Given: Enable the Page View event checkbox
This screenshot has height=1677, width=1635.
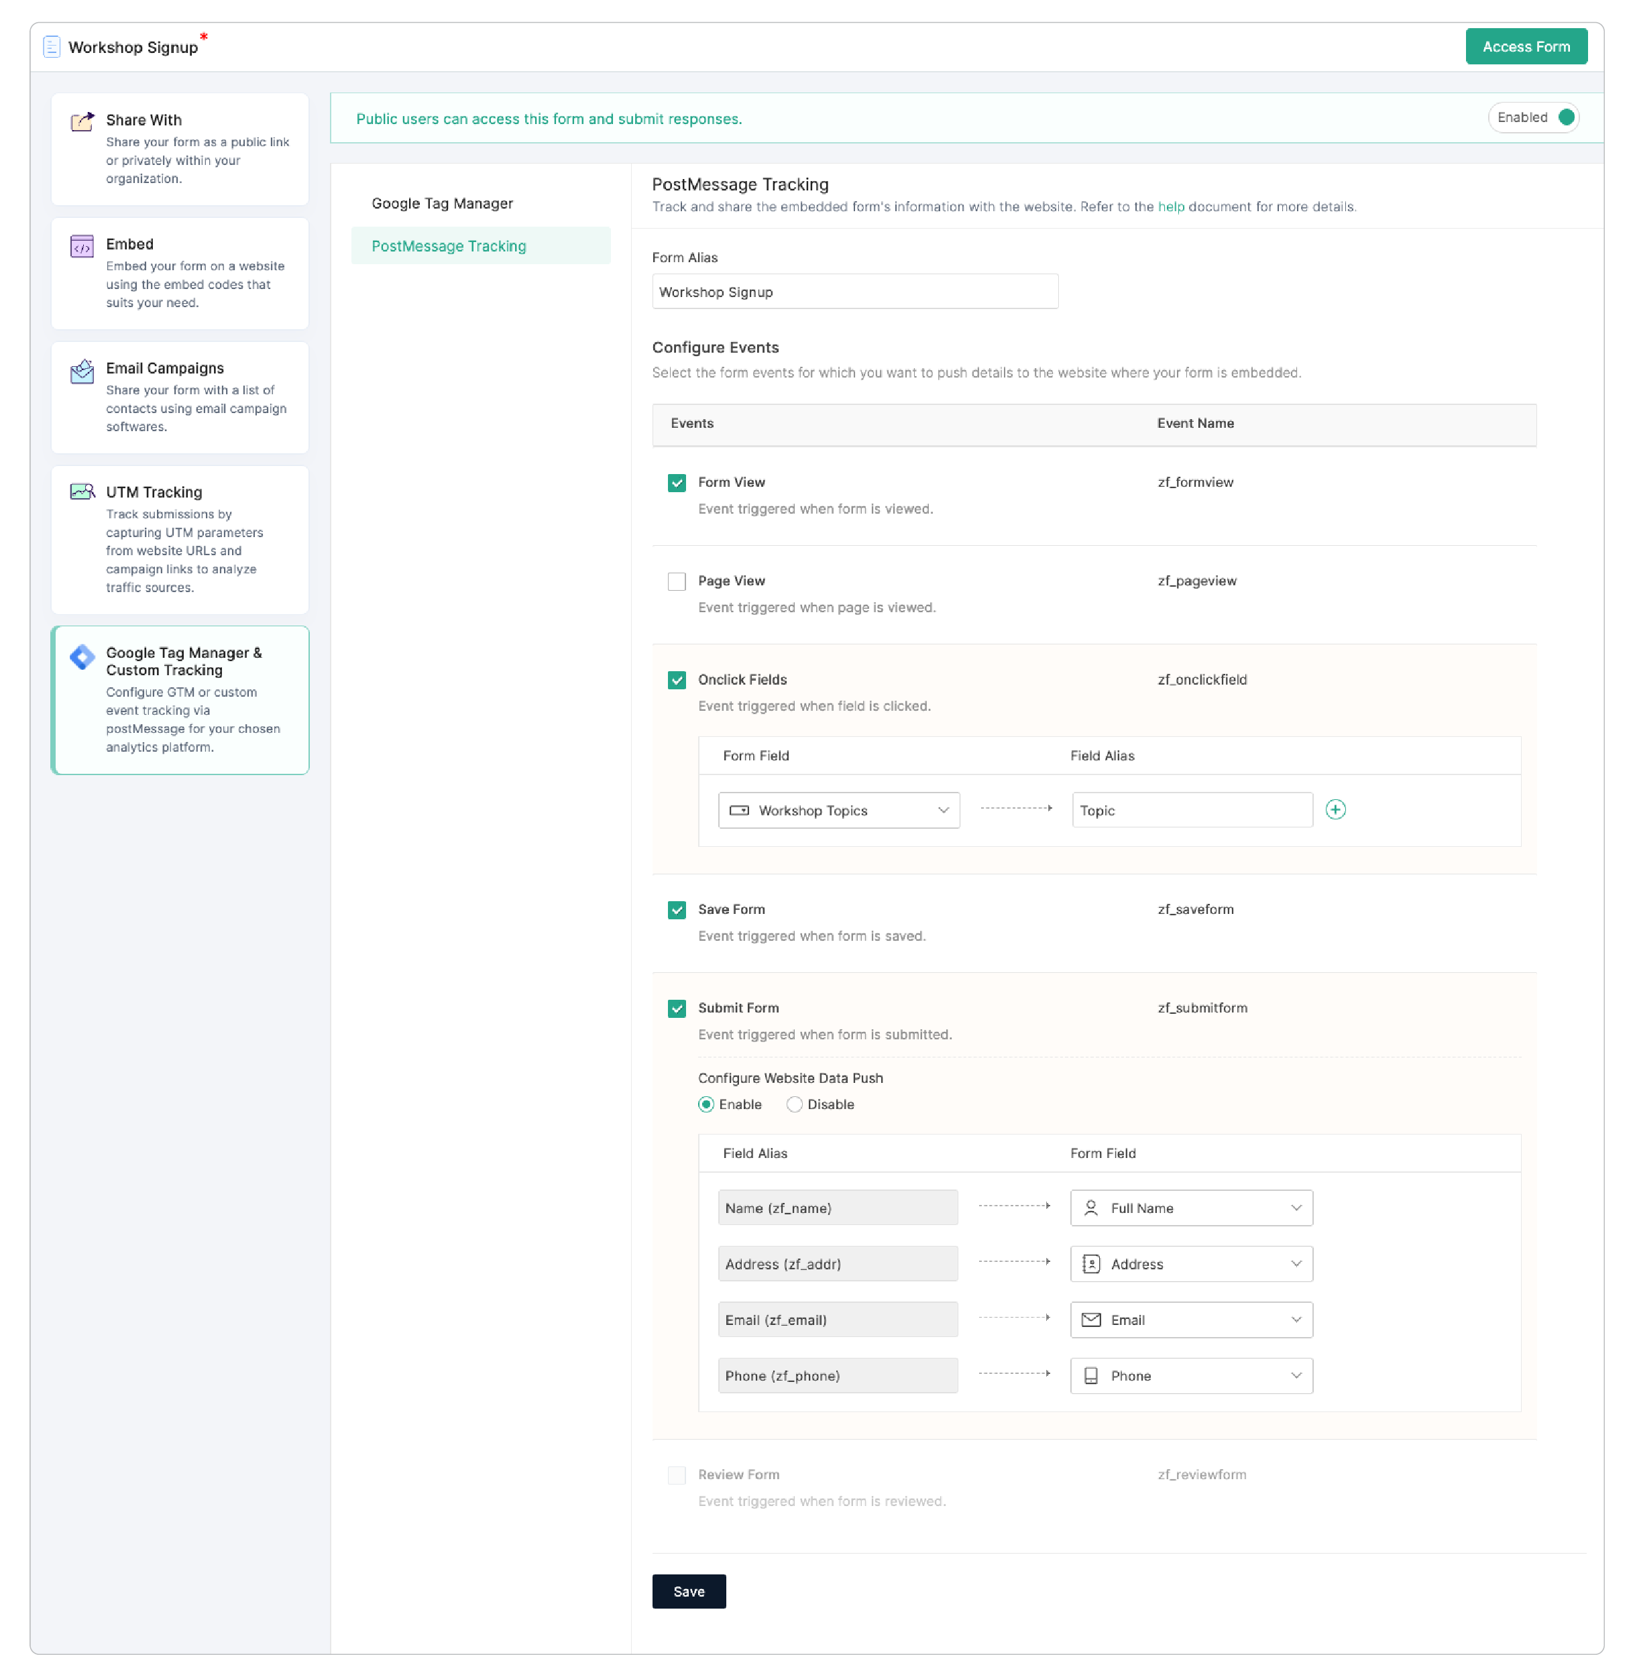Looking at the screenshot, I should pos(677,581).
